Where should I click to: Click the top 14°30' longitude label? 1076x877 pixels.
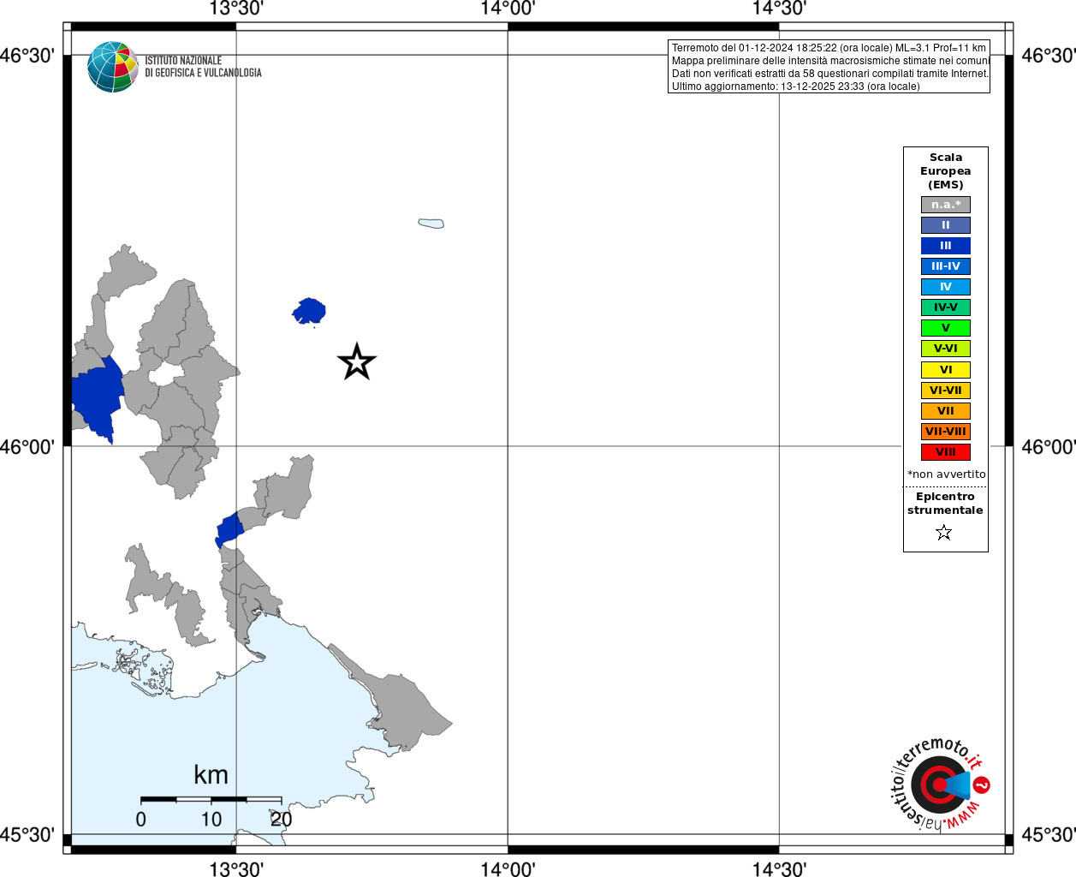[x=779, y=9]
